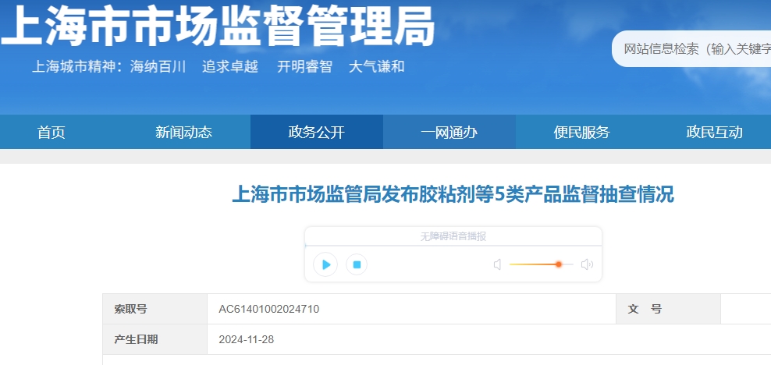Select index number AC61401002024710
771x365 pixels.
(x=269, y=310)
